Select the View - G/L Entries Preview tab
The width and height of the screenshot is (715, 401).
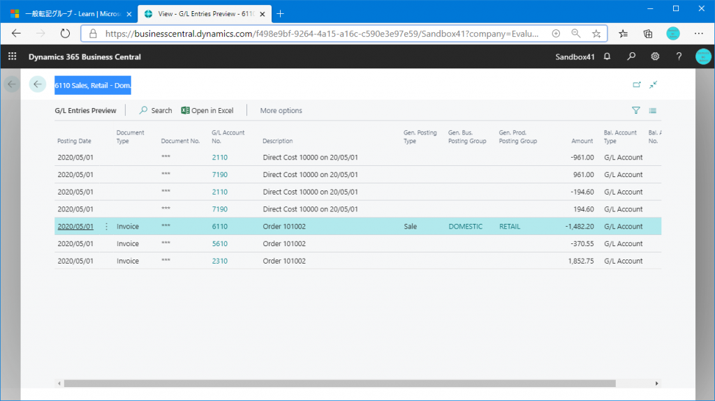205,14
